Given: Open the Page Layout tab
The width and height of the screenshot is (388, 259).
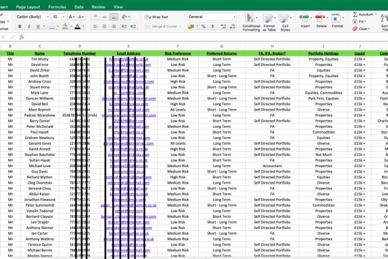Looking at the screenshot, I should click(x=28, y=7).
